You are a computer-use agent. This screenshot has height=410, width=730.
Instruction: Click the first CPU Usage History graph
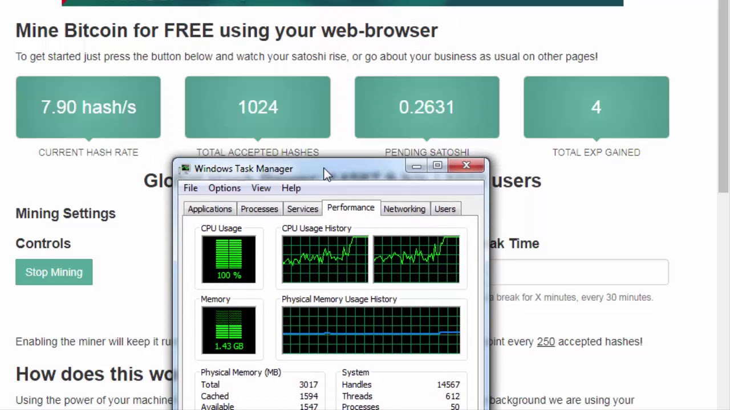325,260
